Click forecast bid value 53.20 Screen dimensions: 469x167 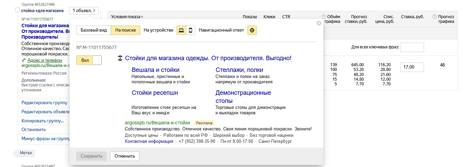point(358,70)
